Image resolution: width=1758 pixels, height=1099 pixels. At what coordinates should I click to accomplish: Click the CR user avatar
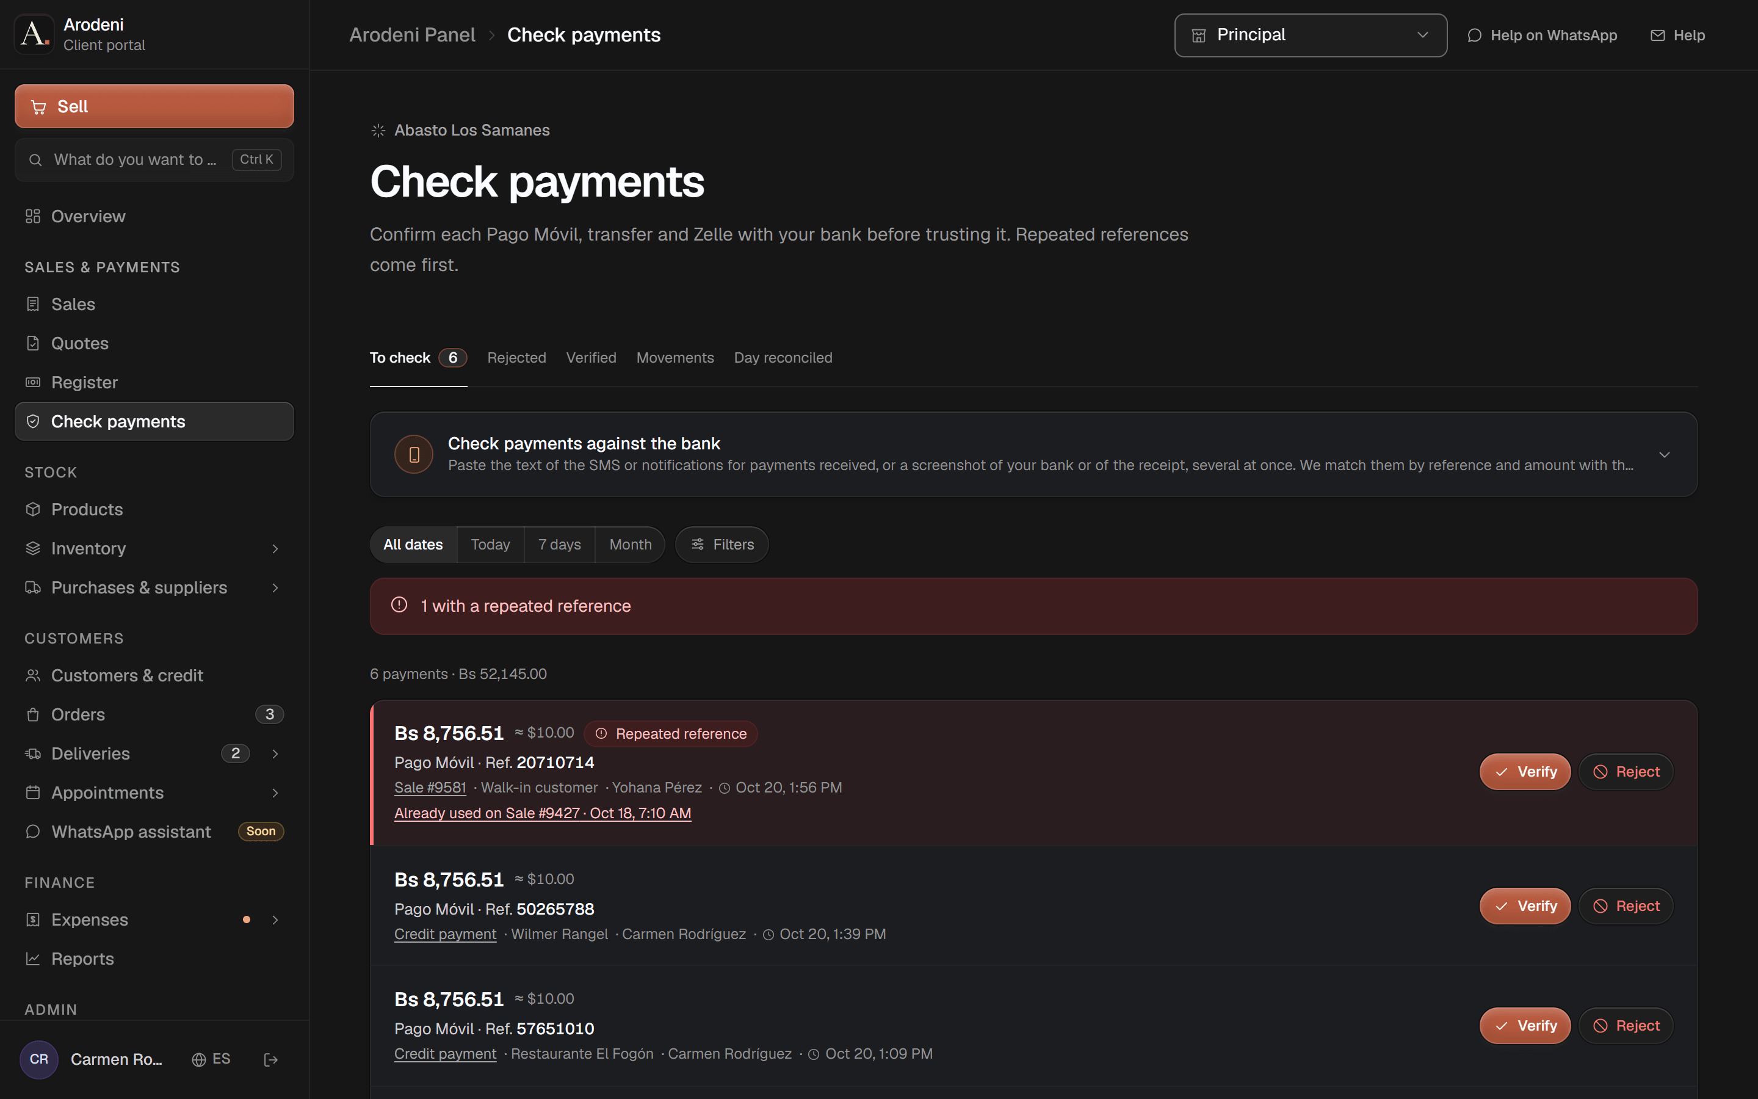point(39,1059)
